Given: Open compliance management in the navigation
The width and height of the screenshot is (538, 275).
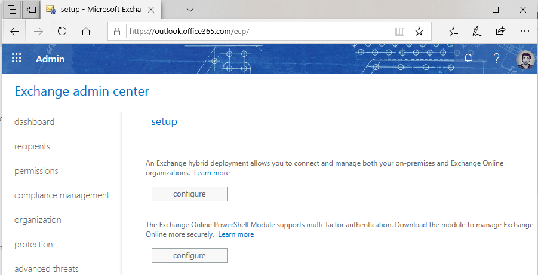Looking at the screenshot, I should click(62, 195).
